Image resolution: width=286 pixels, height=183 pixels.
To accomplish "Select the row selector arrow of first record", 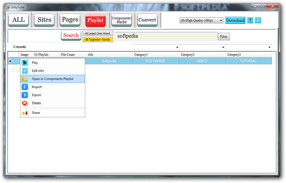I will [13, 61].
